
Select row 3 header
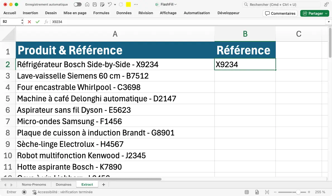coord(8,76)
